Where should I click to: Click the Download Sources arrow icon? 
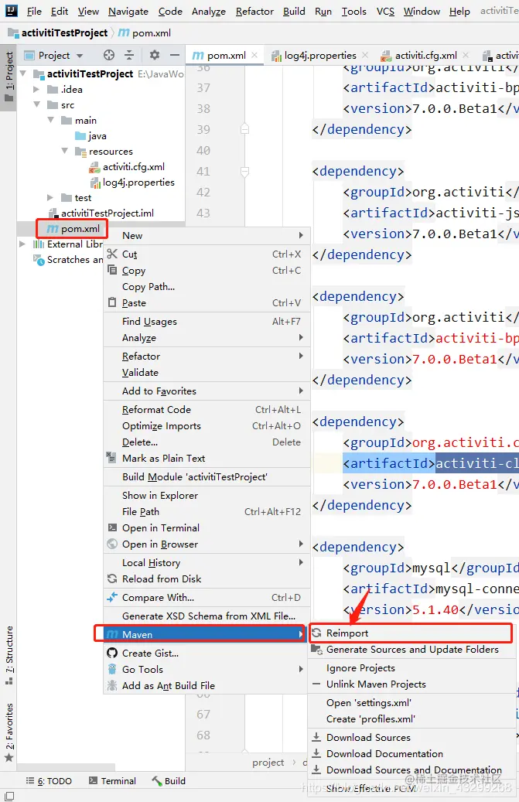(x=316, y=737)
